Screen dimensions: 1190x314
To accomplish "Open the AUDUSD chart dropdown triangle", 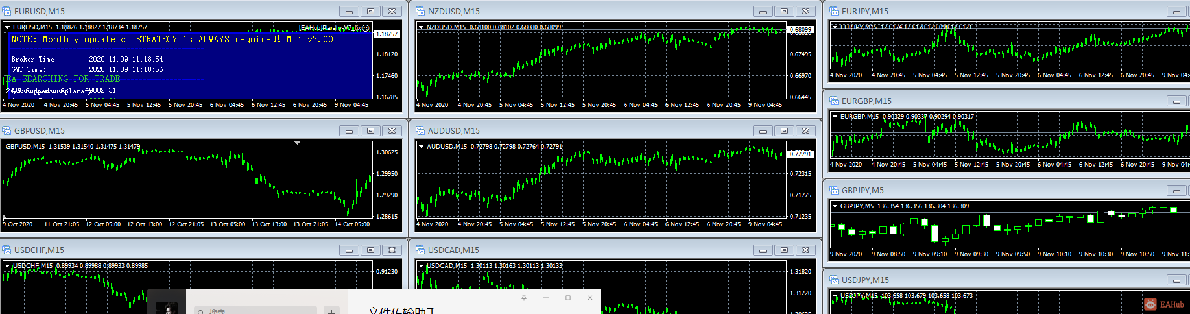I will (x=421, y=147).
